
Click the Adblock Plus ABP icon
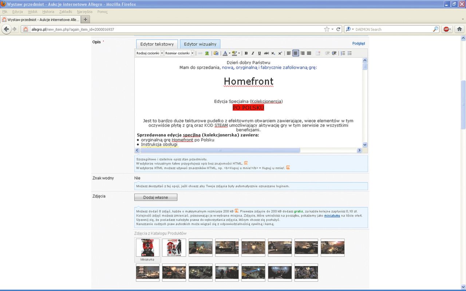446,29
